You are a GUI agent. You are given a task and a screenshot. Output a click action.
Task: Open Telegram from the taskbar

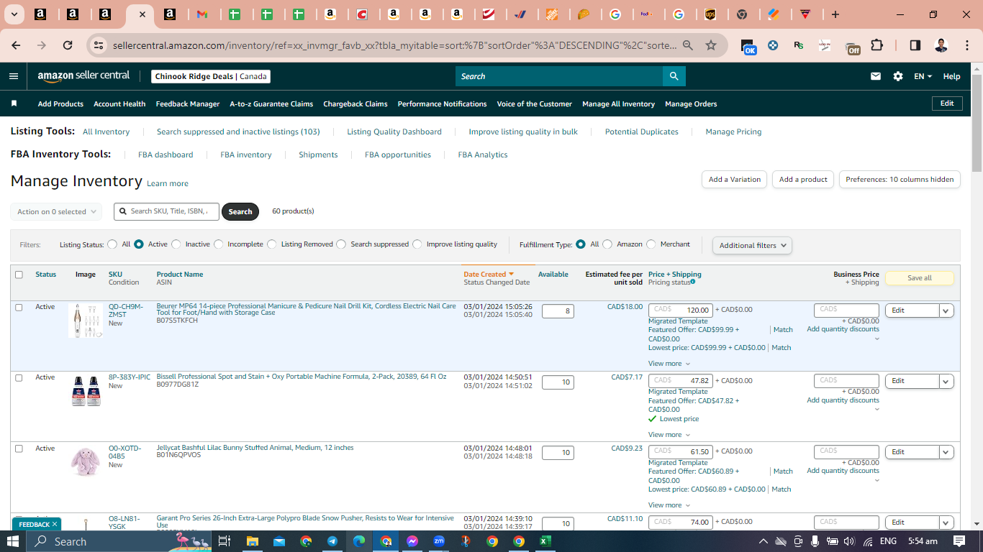click(x=332, y=541)
